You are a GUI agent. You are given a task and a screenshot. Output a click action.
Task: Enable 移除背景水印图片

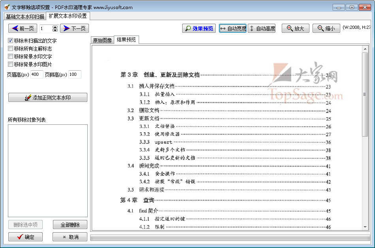click(x=10, y=65)
